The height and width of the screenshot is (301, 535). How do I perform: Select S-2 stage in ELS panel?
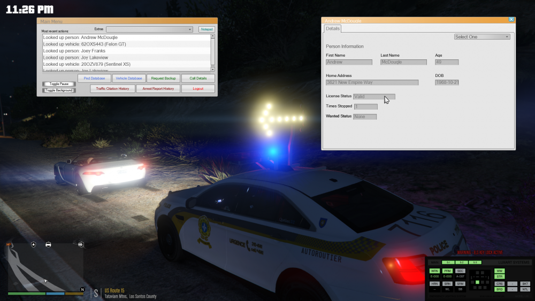coord(461,263)
